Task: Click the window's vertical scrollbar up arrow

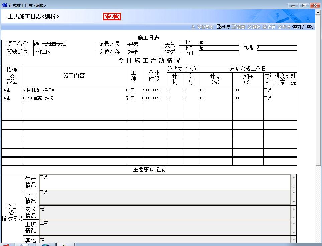Action: (x=318, y=12)
